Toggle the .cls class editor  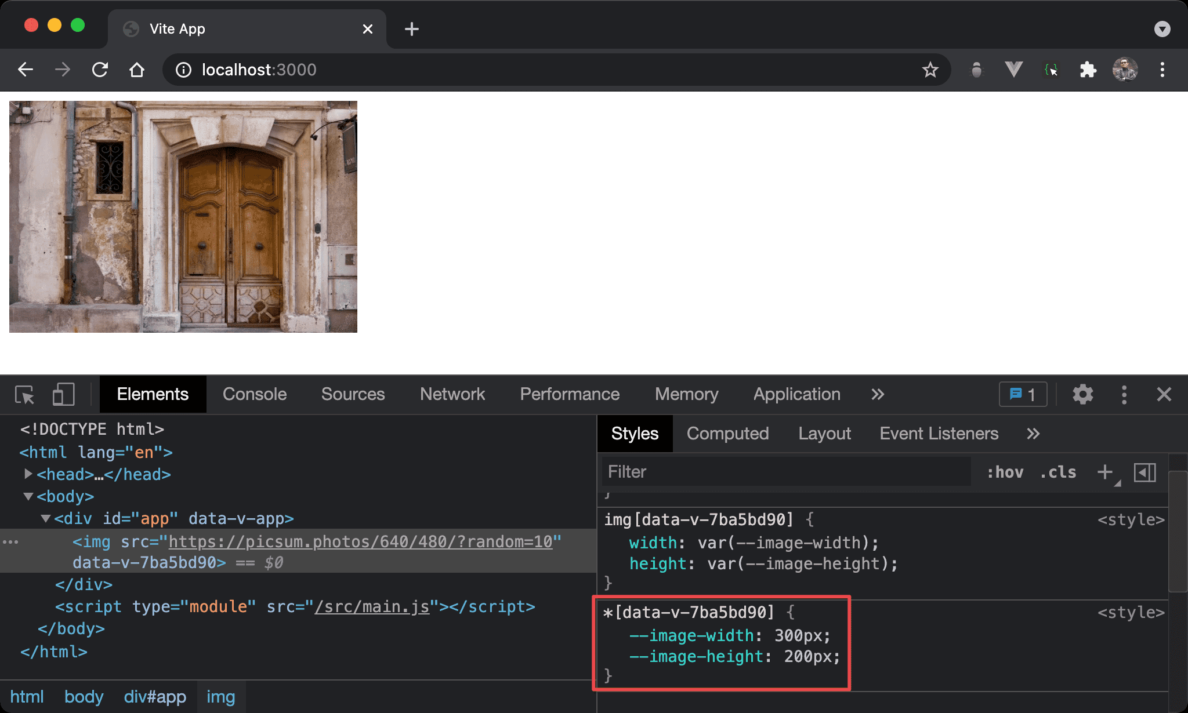click(1058, 472)
